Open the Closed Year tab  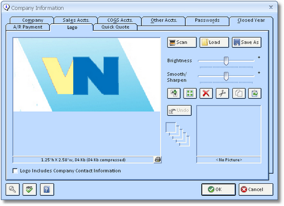[x=251, y=20]
